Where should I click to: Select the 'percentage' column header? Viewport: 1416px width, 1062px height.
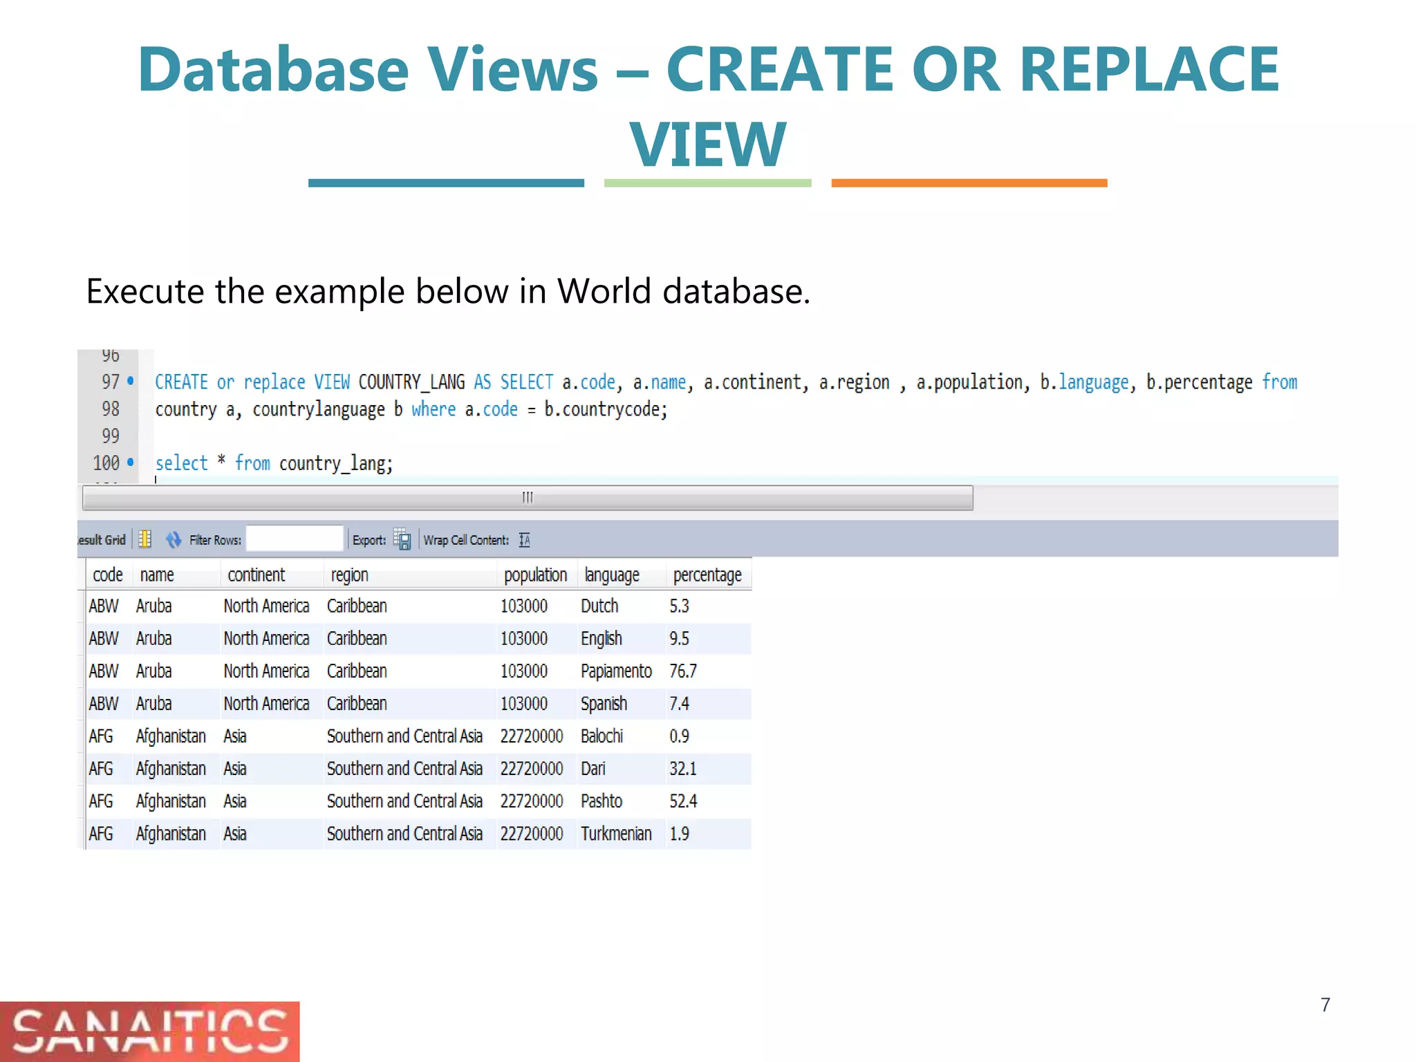click(707, 575)
